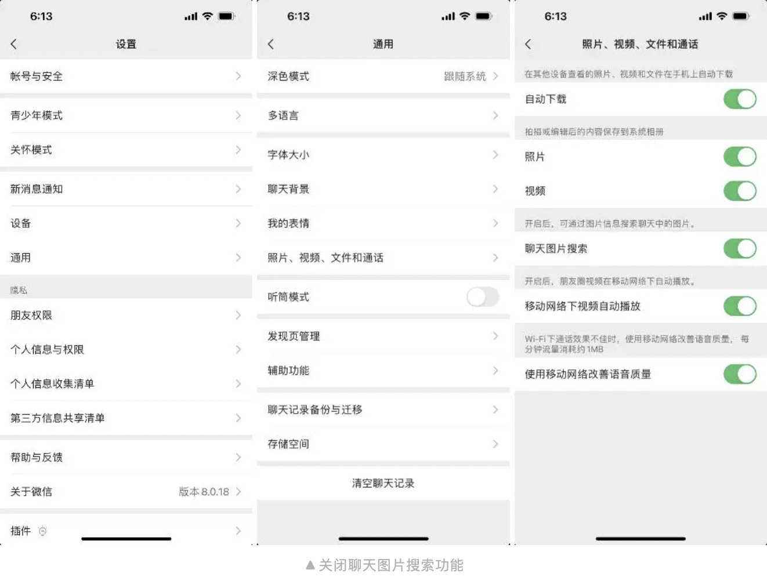Viewport: 767px width, 588px height.
Task: Tap 设置 page title
Action: click(x=126, y=44)
